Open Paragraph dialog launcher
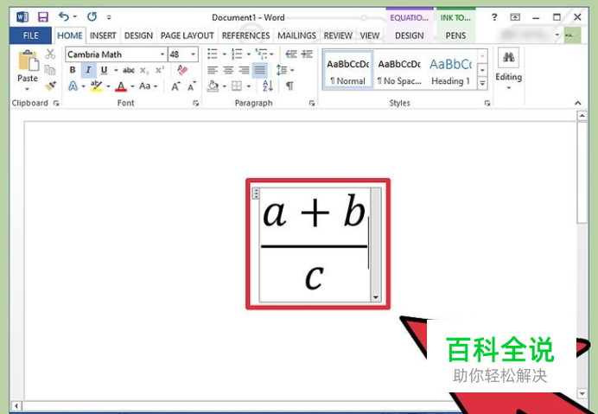The height and width of the screenshot is (414, 598). click(x=312, y=103)
